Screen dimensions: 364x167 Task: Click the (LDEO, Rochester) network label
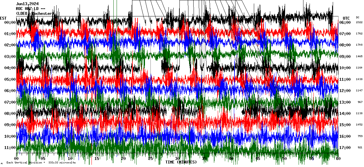(34, 14)
